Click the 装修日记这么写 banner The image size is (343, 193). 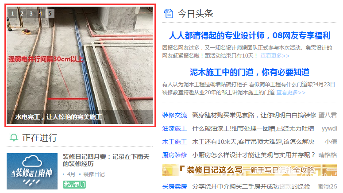(x=250, y=170)
